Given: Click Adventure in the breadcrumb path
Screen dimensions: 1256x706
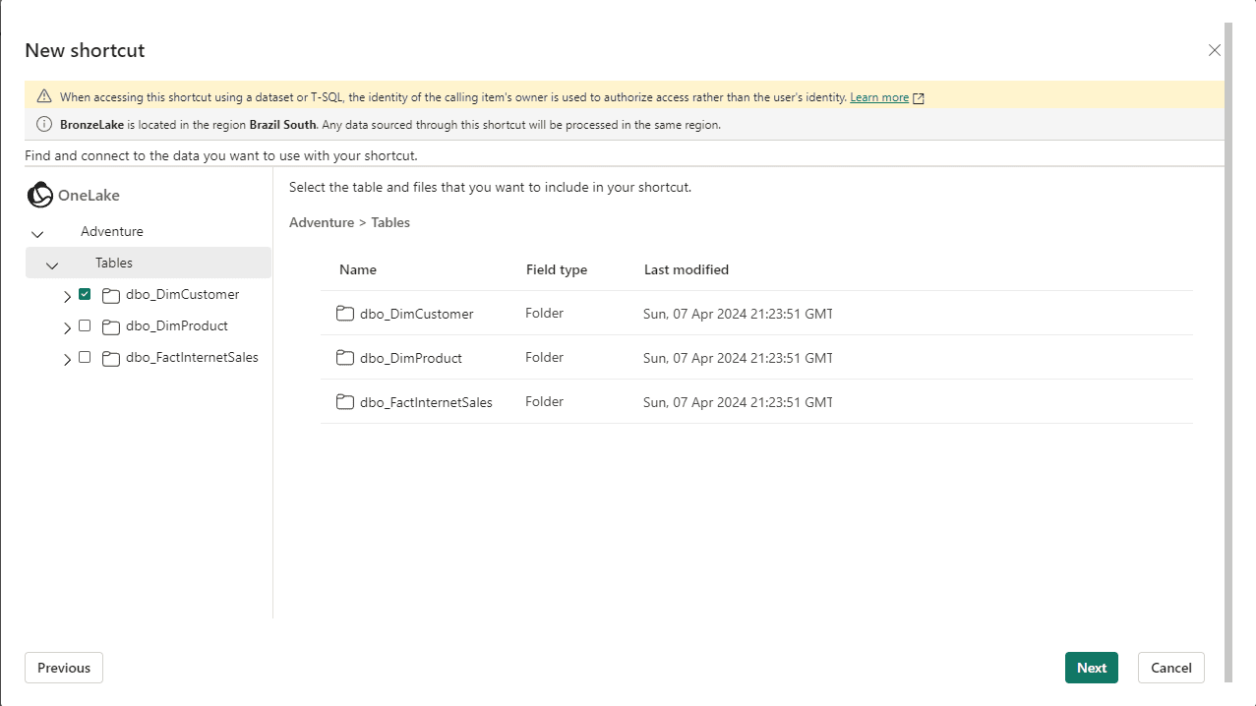Looking at the screenshot, I should coord(322,222).
